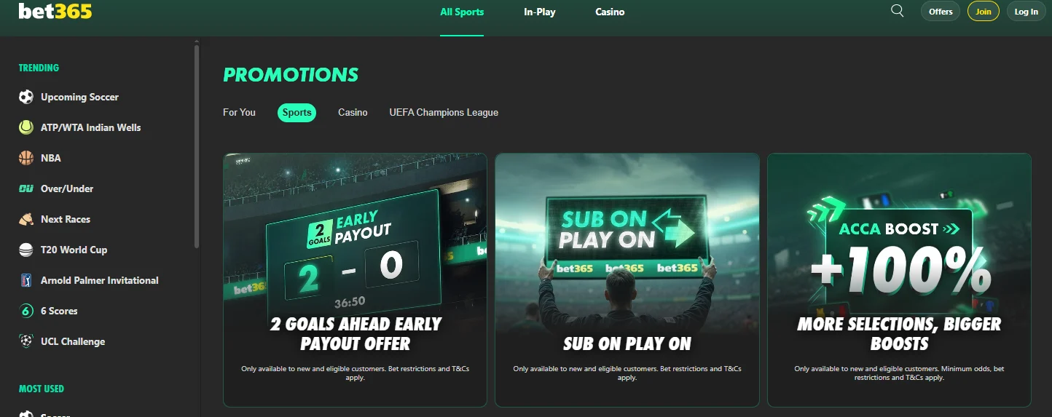Open the 2 Goals Ahead Early Payout promotion
1052x417 pixels.
tap(355, 279)
